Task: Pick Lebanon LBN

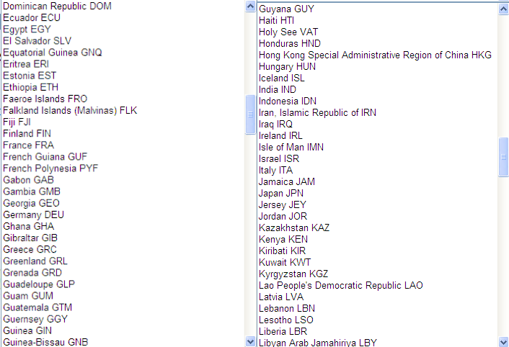Action: pyautogui.click(x=287, y=308)
